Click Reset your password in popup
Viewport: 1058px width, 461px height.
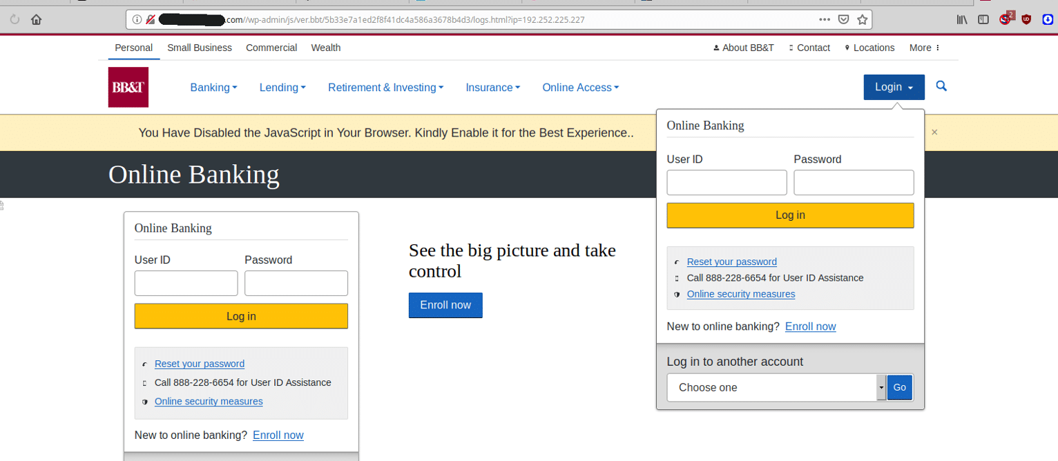pyautogui.click(x=732, y=262)
